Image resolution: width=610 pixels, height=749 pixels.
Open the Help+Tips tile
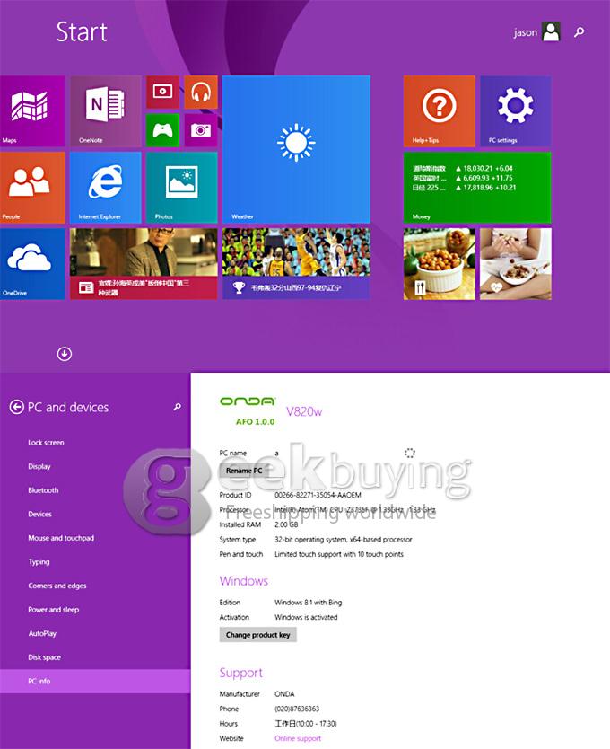click(x=440, y=110)
